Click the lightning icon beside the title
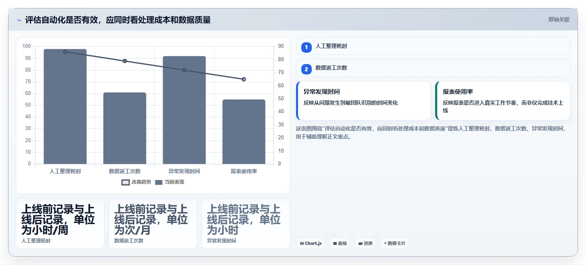The height and width of the screenshot is (265, 586). pyautogui.click(x=19, y=20)
